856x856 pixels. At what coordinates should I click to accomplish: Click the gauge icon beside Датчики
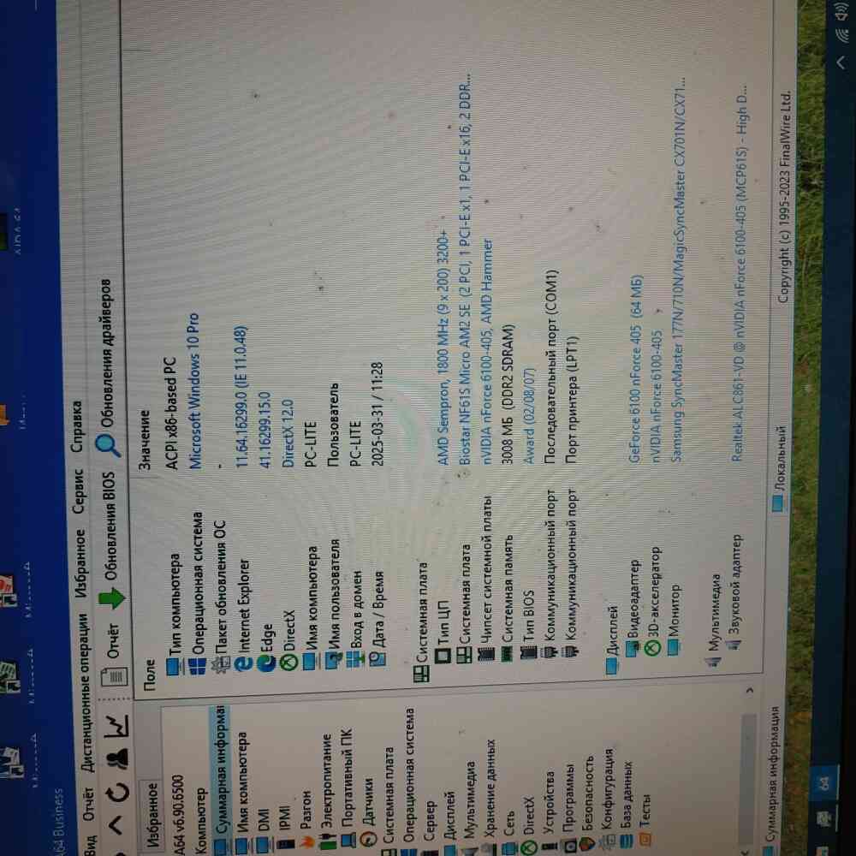[x=368, y=840]
